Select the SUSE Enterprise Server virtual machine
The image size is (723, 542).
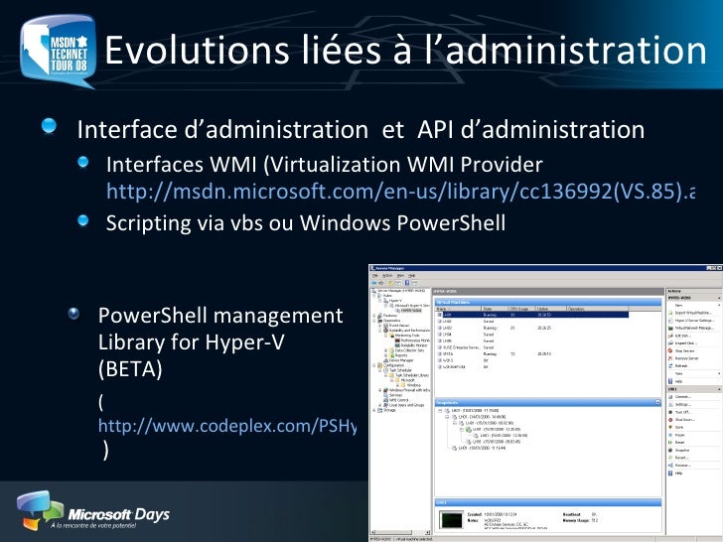[532, 347]
